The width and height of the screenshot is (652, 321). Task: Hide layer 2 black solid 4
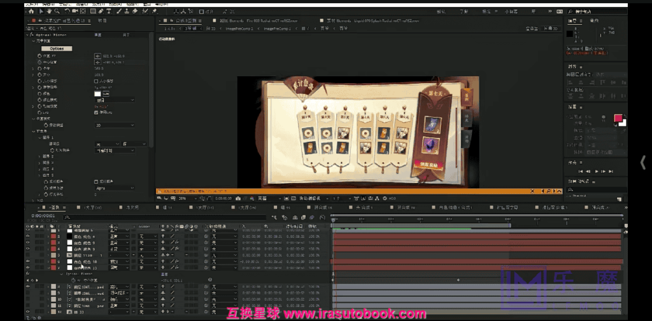point(28,236)
